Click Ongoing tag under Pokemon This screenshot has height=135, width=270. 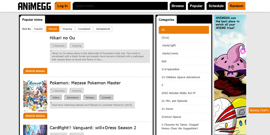click(x=76, y=91)
